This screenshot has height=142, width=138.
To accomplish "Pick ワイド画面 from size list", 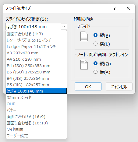I will 36,130.
